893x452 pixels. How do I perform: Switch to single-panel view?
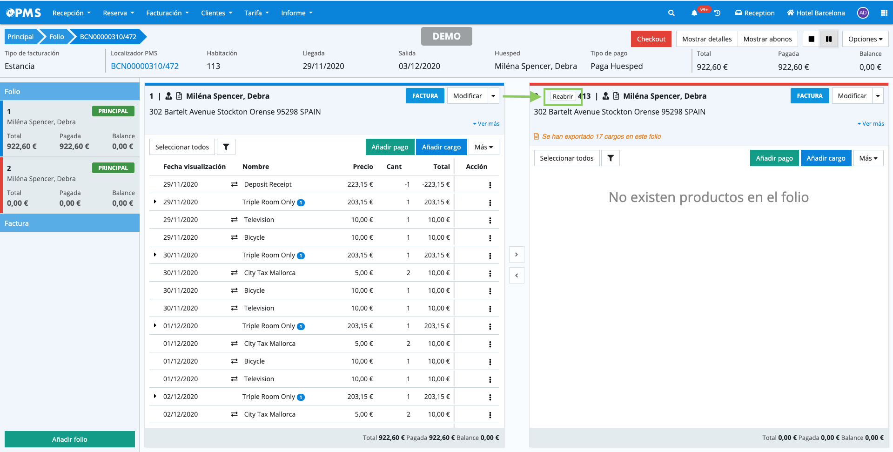click(811, 39)
